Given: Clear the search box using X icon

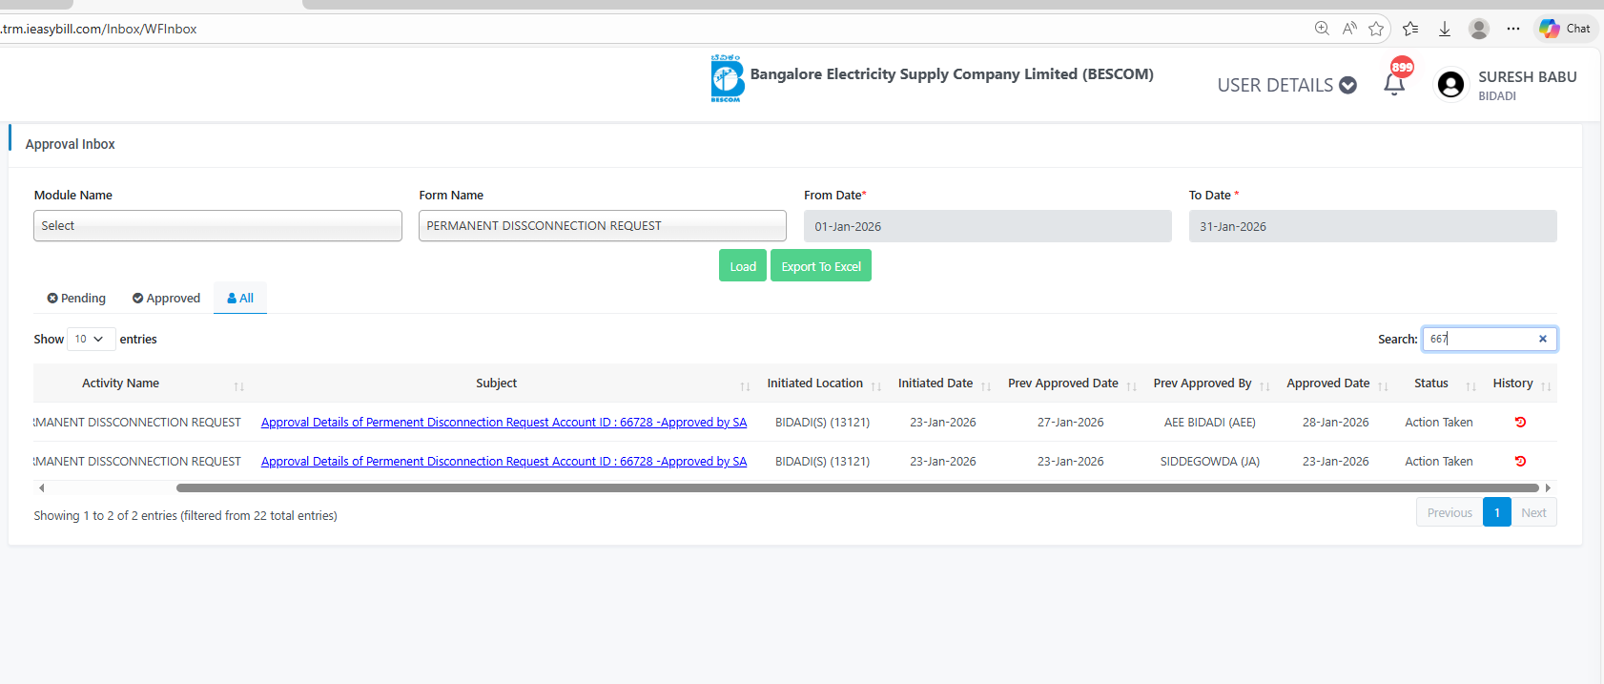Looking at the screenshot, I should click(1542, 339).
